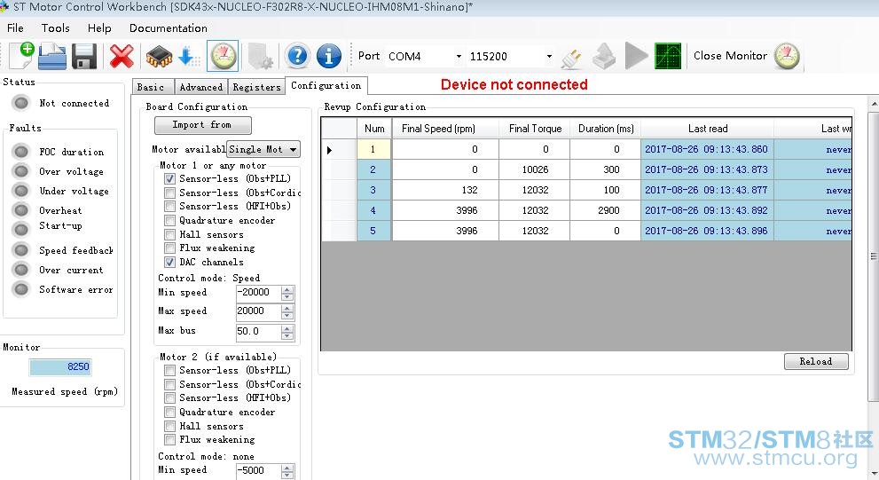Image resolution: width=879 pixels, height=480 pixels.
Task: Click the Max bus 50.0 input field
Action: tap(258, 332)
